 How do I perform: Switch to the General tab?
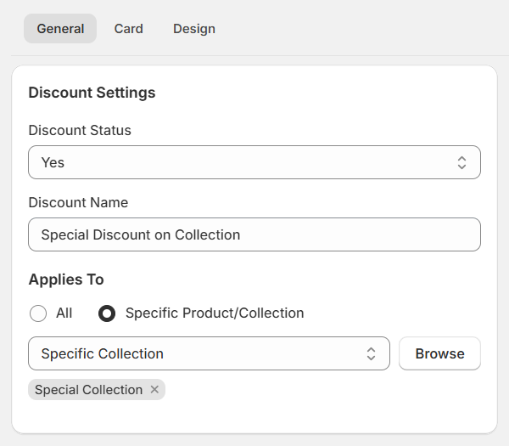click(60, 28)
